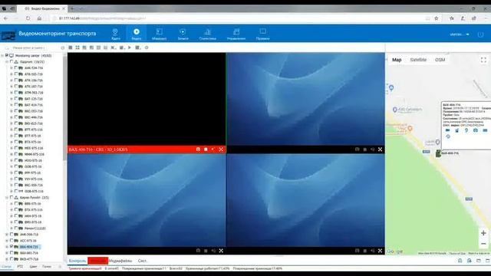The width and height of the screenshot is (491, 276).
Task: Click location pin icon in vehicle popup
Action: point(466,130)
